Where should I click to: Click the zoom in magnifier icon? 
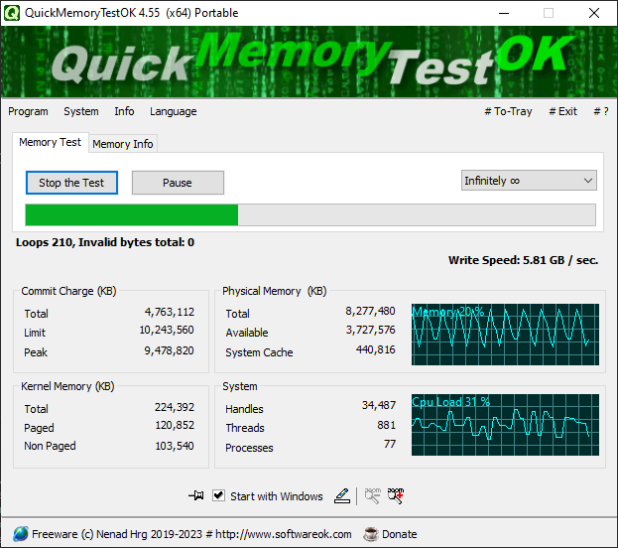(396, 495)
